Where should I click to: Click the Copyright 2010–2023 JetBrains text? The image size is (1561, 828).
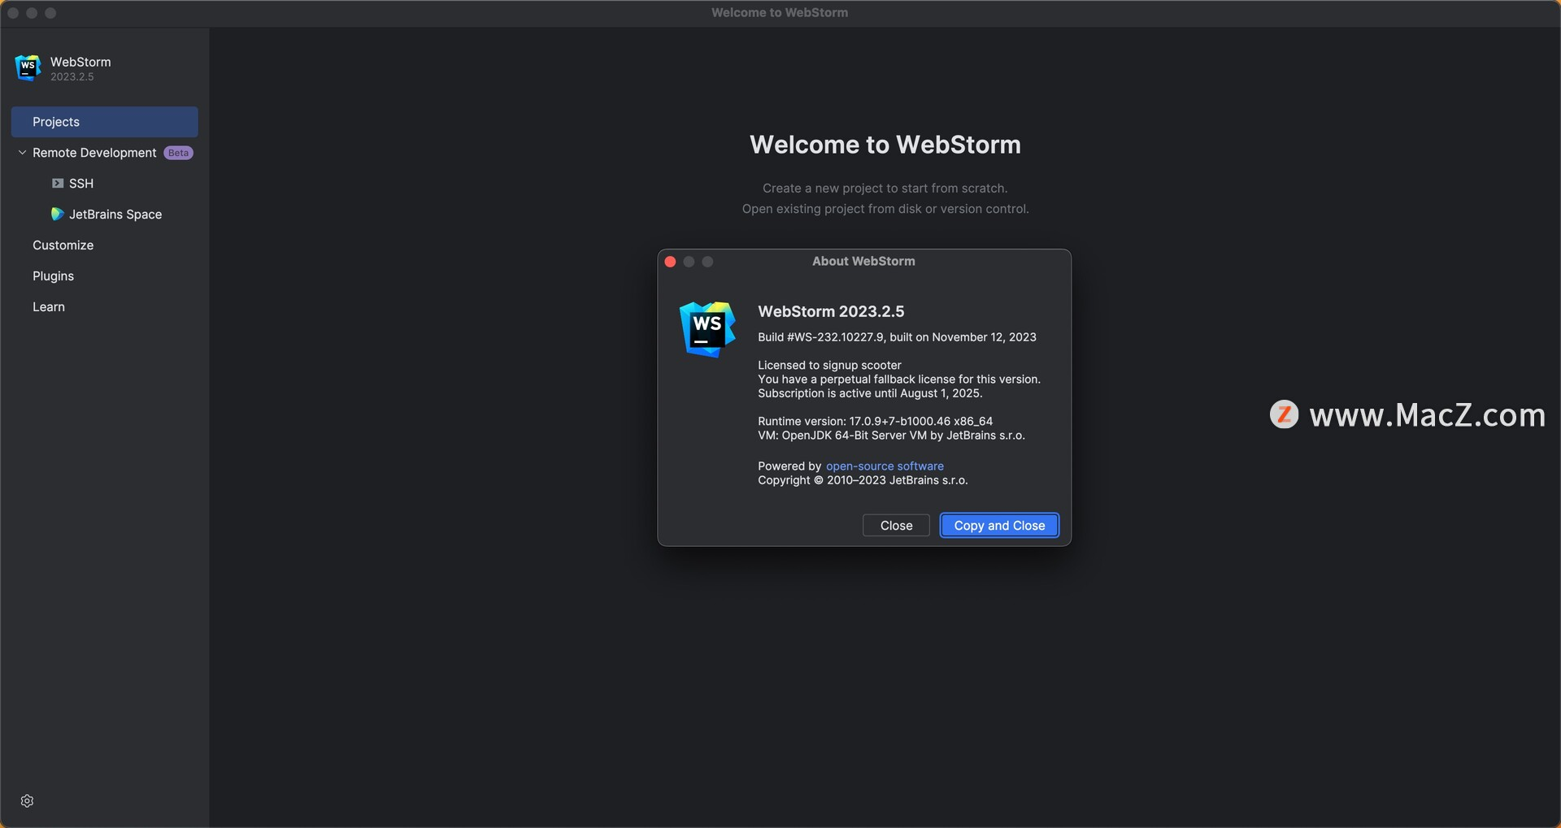click(863, 480)
